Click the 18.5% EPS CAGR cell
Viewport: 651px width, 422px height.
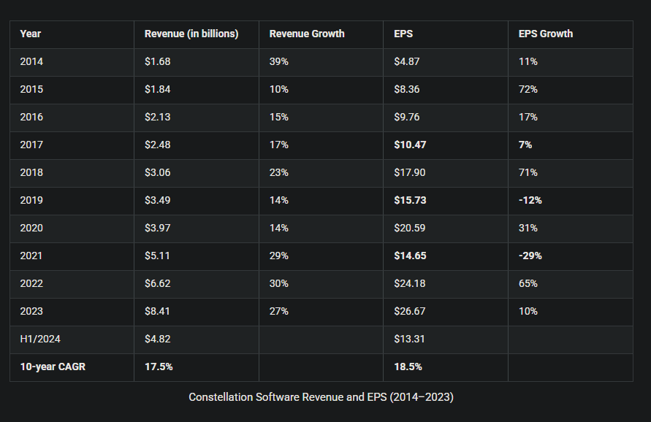(x=408, y=367)
